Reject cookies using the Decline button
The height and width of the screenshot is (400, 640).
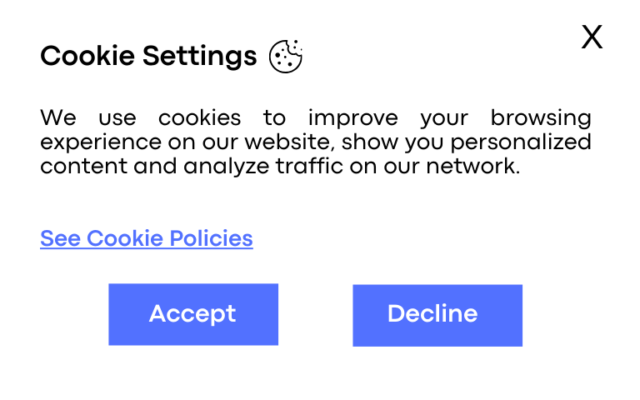[437, 316]
